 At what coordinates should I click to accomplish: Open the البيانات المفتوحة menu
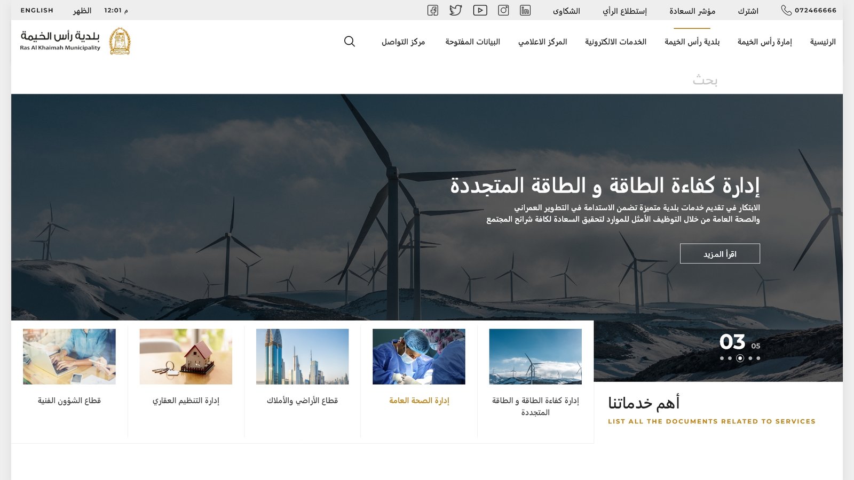(472, 42)
